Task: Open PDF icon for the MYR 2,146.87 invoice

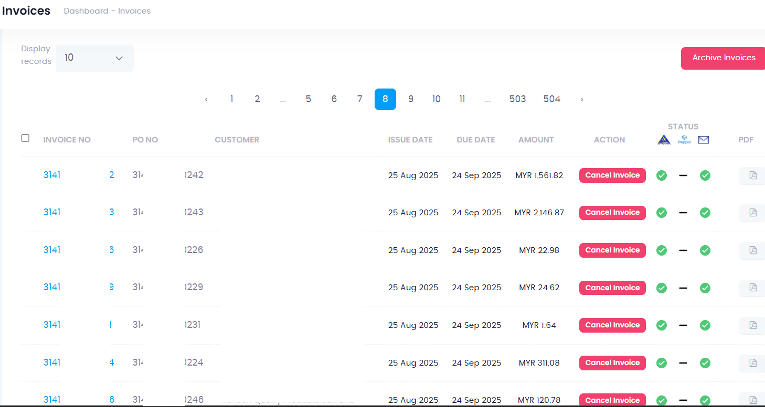Action: click(753, 213)
